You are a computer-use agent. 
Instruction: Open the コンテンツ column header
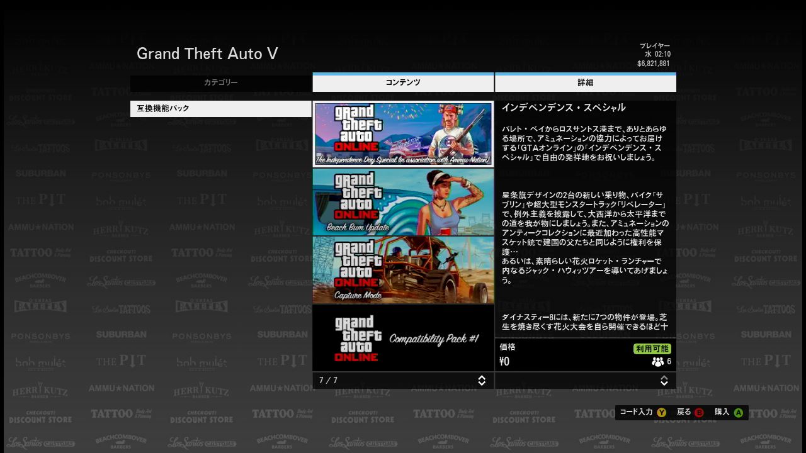(x=403, y=82)
